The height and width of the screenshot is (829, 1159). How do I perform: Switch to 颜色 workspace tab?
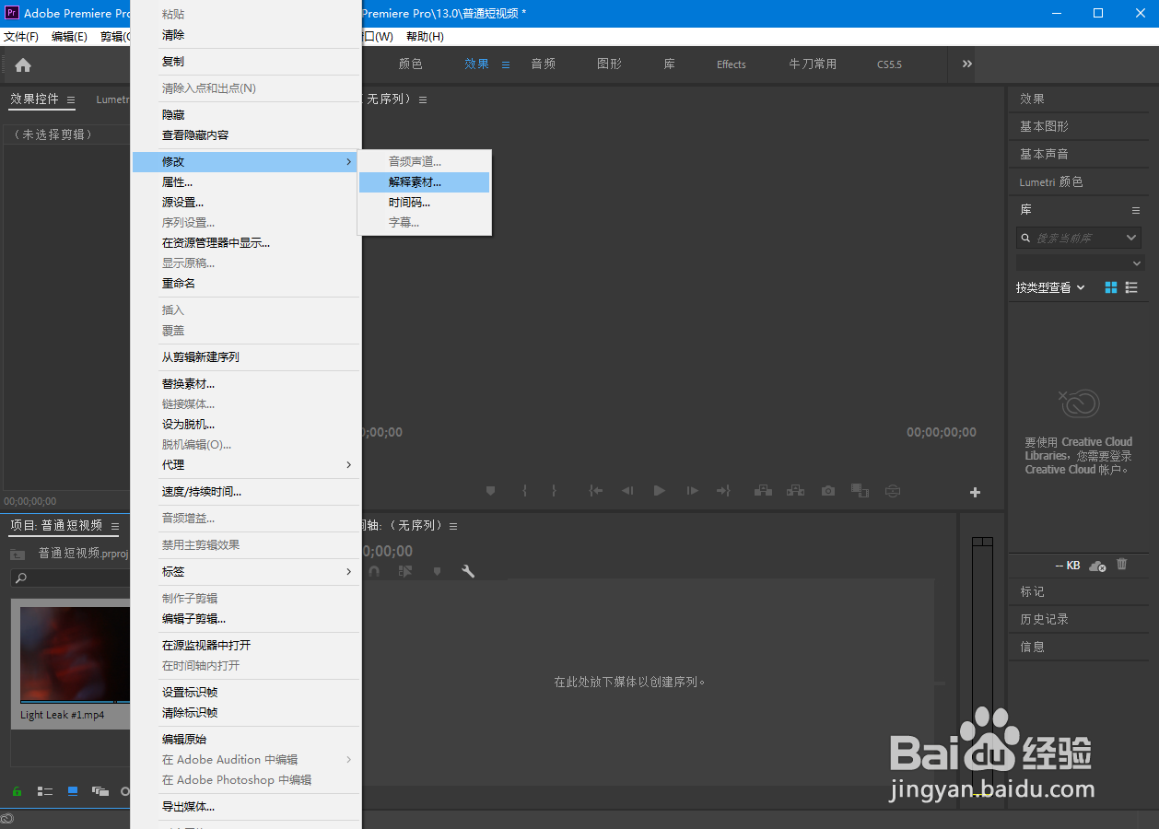[410, 64]
